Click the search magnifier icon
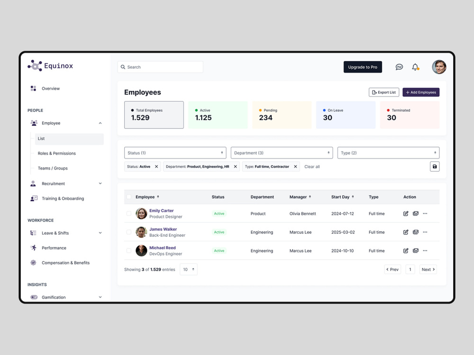The height and width of the screenshot is (355, 474). coord(123,67)
